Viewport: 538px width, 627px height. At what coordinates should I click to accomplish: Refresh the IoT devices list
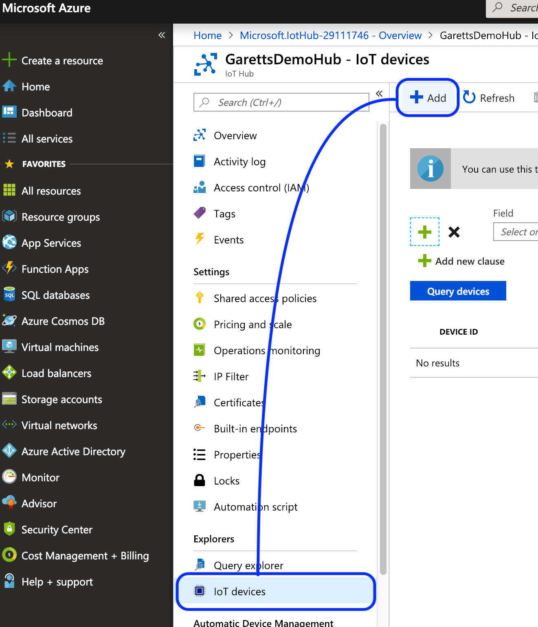click(x=489, y=98)
